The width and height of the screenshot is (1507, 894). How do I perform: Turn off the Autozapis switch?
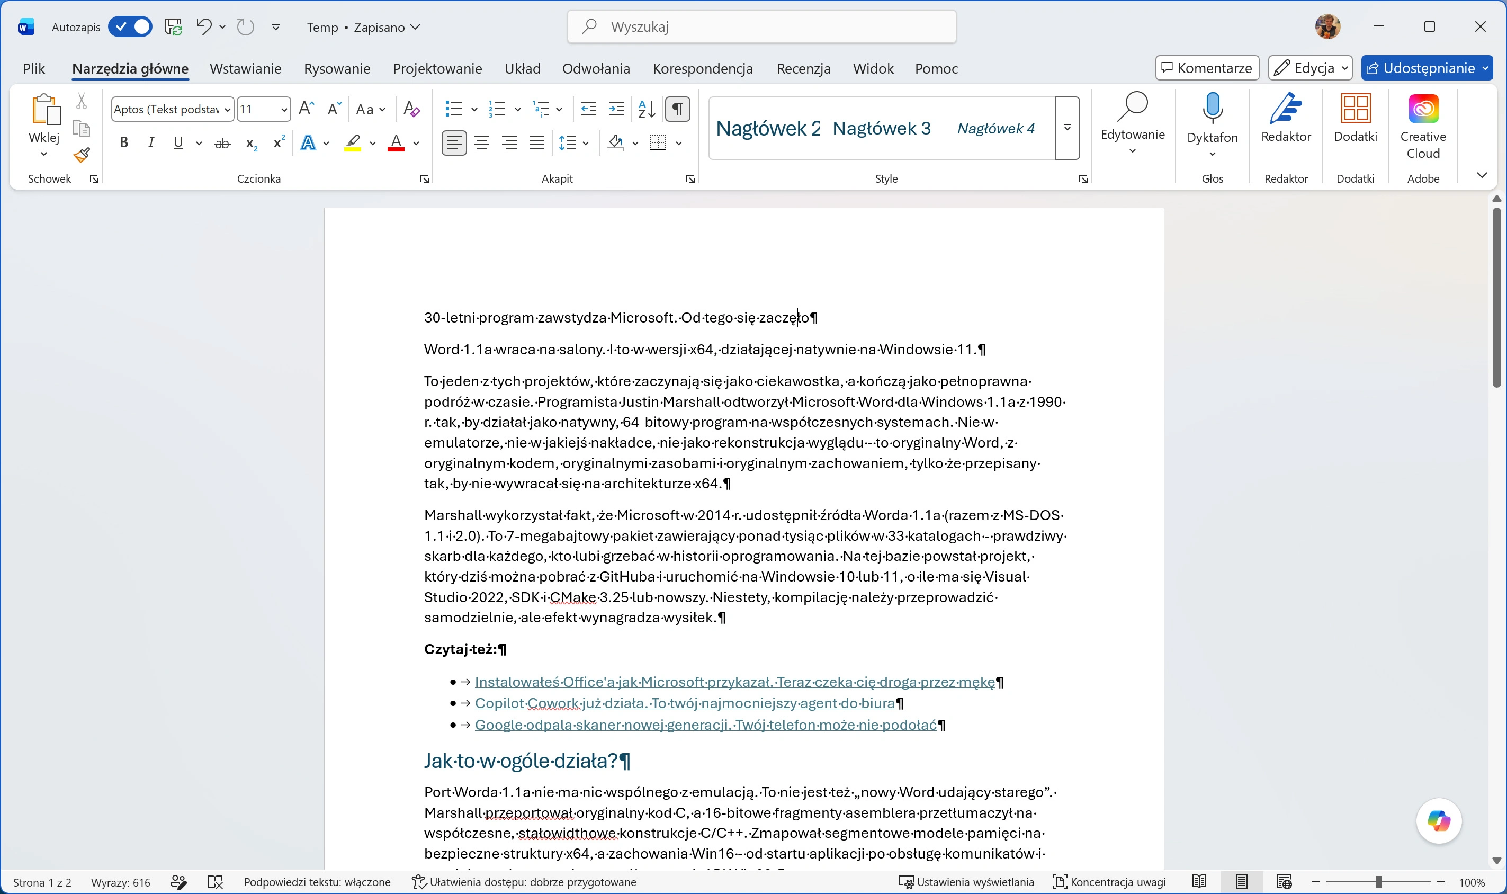[x=130, y=27]
